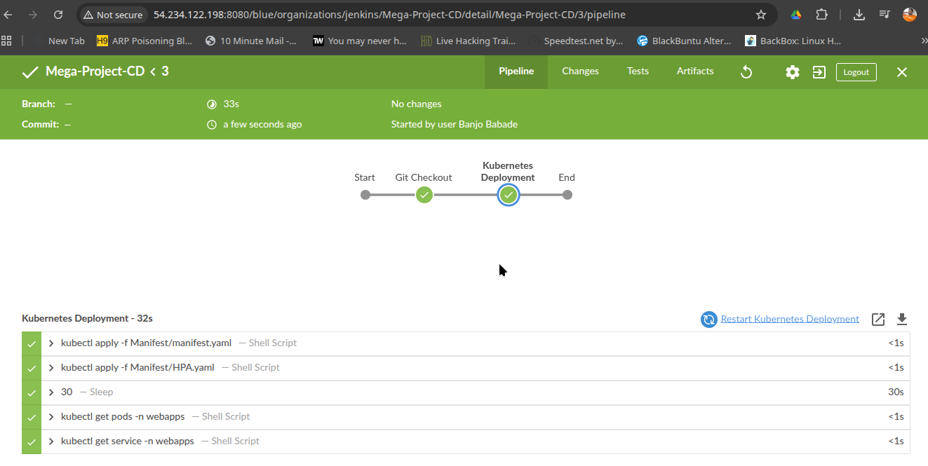Screen dimensions: 928x466
Task: Open the browser media controls icon
Action: 885,15
